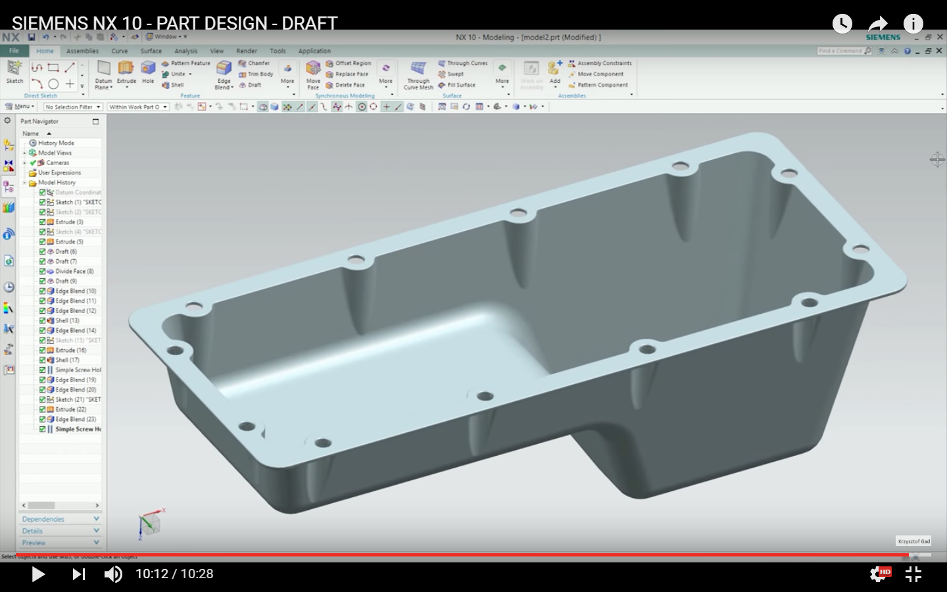Toggle the Shell (13) checkbox
Screen dimensions: 947x592
click(42, 320)
